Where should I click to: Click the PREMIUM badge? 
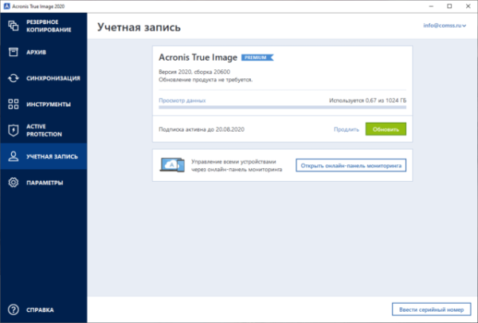coord(257,57)
